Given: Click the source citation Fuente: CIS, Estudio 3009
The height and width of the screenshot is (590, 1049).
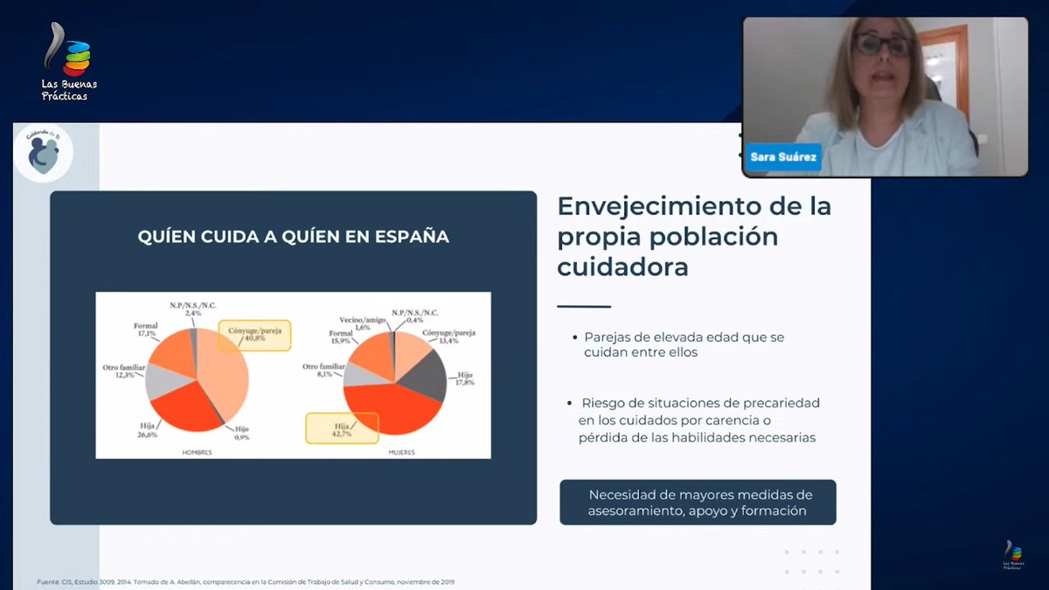Looking at the screenshot, I should [x=246, y=582].
